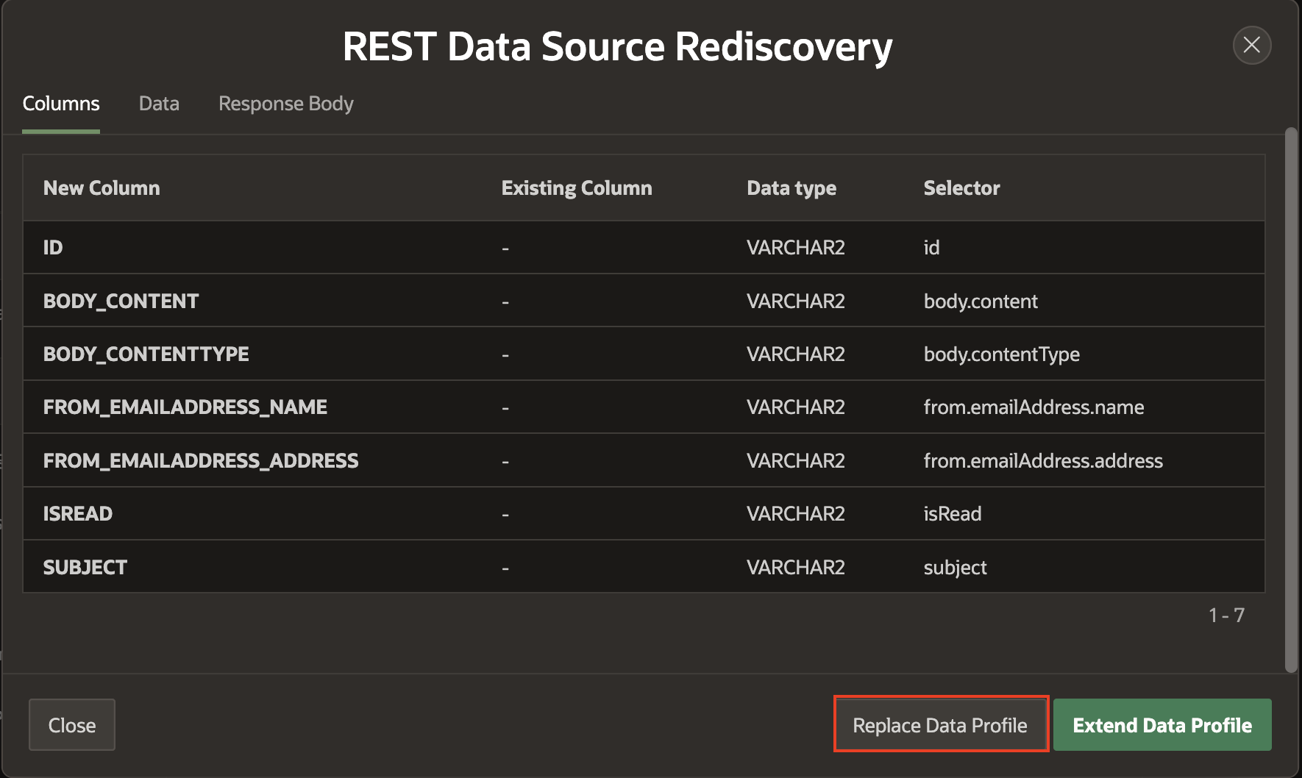The width and height of the screenshot is (1302, 778).
Task: Click the New Column header
Action: (102, 188)
